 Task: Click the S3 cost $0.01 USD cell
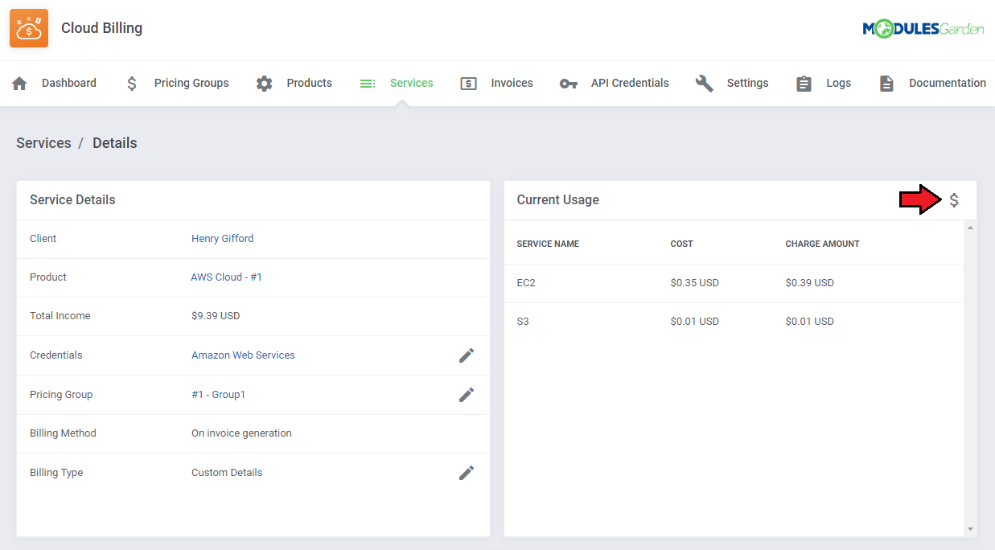[x=695, y=322]
